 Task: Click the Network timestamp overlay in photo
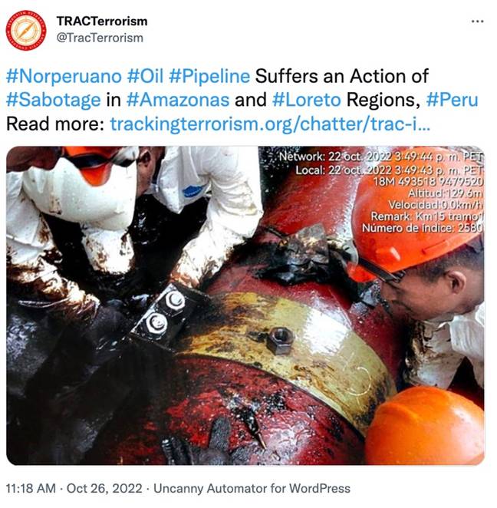381,157
